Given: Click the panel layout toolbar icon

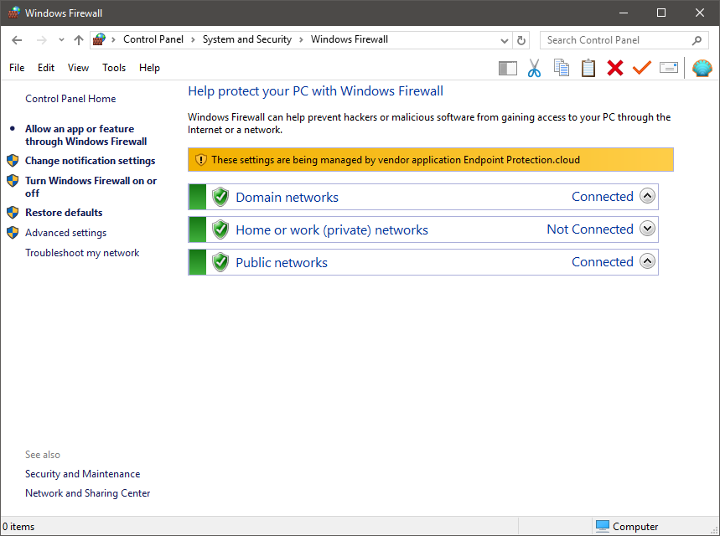Looking at the screenshot, I should pyautogui.click(x=508, y=69).
